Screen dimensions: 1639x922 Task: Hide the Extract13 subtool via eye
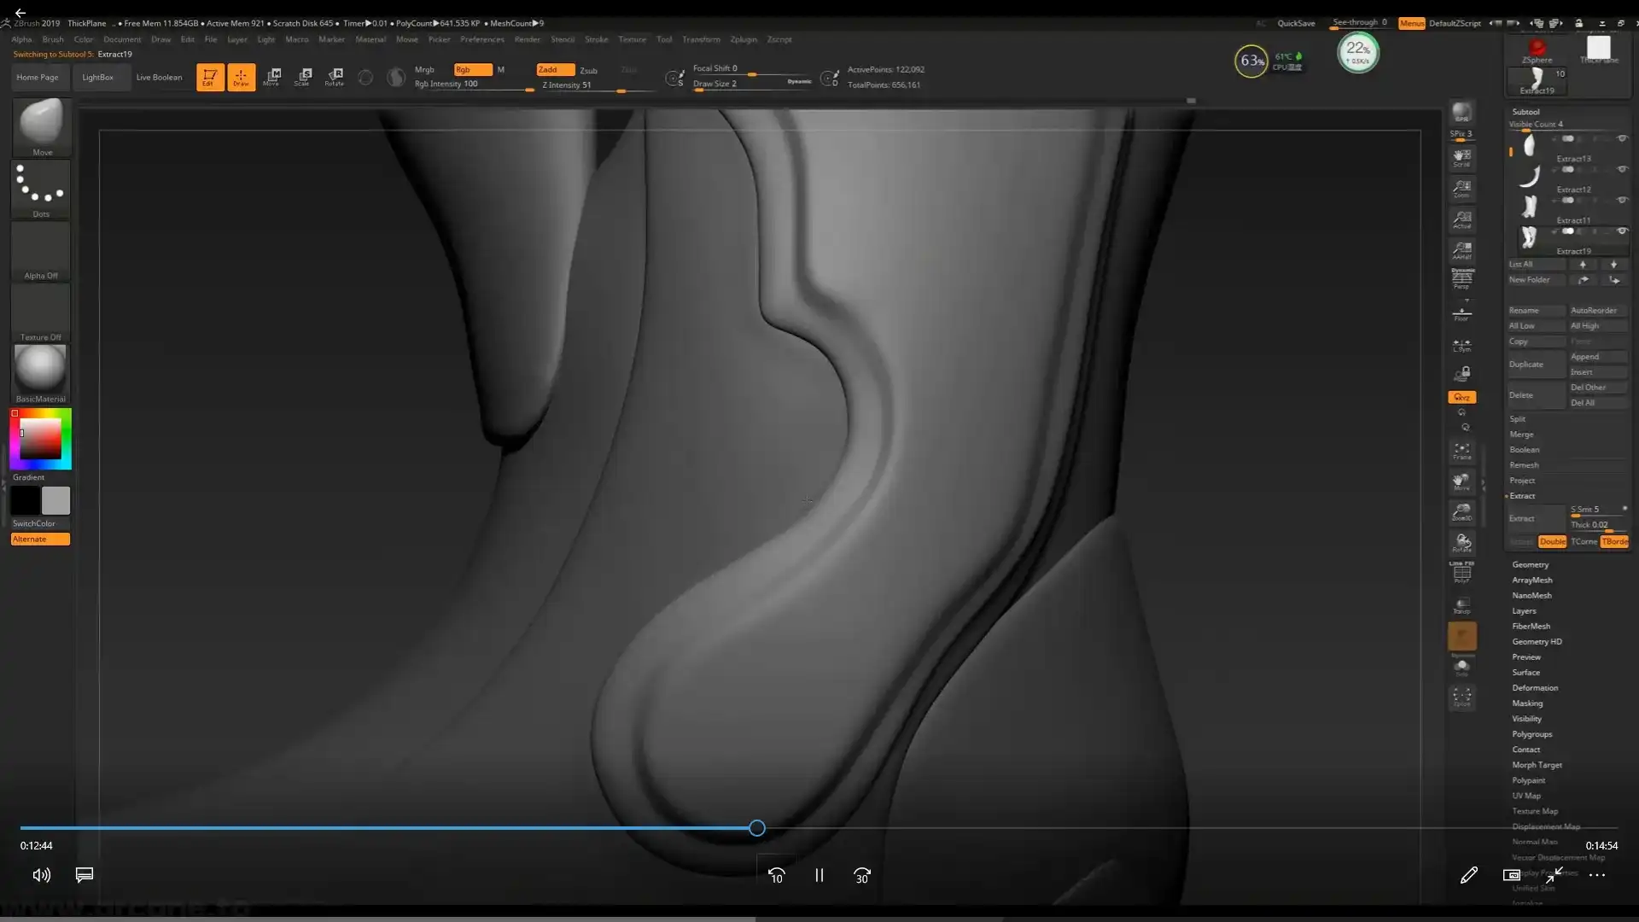[x=1622, y=138]
